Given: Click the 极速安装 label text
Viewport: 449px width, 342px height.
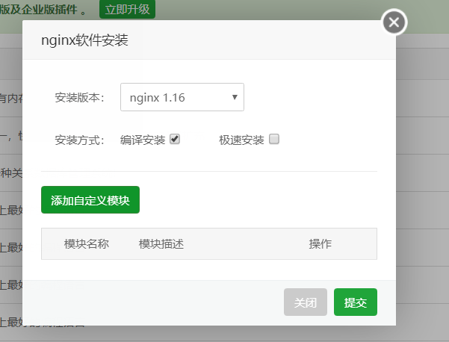Looking at the screenshot, I should click(x=241, y=140).
